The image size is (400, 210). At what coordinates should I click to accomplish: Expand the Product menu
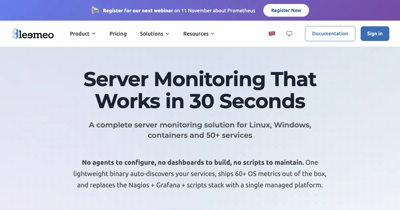(x=83, y=34)
